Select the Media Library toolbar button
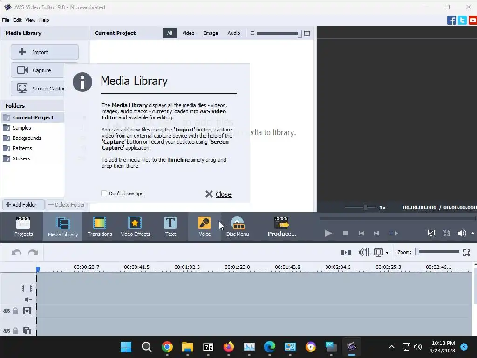Viewport: 477px width, 358px height. coord(63,227)
